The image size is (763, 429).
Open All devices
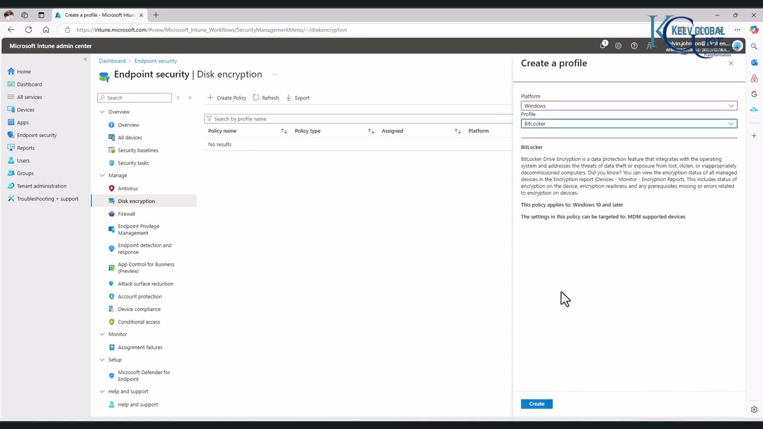point(129,138)
